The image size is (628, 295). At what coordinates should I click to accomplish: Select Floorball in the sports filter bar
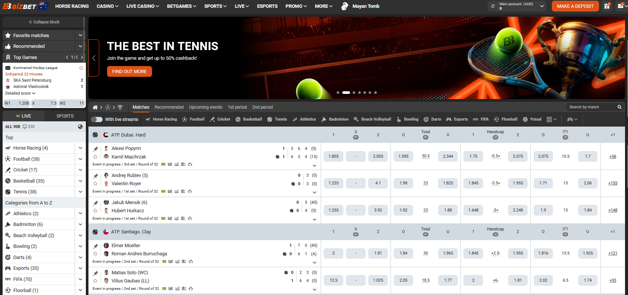pos(505,119)
